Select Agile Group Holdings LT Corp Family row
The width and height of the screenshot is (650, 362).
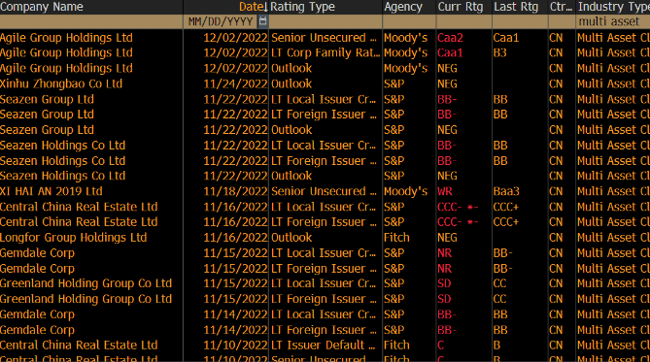click(325, 53)
